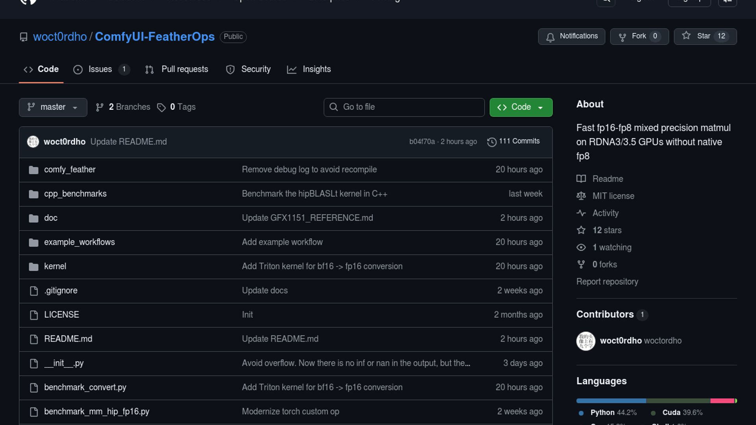Click the Notifications bell icon
This screenshot has width=756, height=425.
(x=550, y=37)
